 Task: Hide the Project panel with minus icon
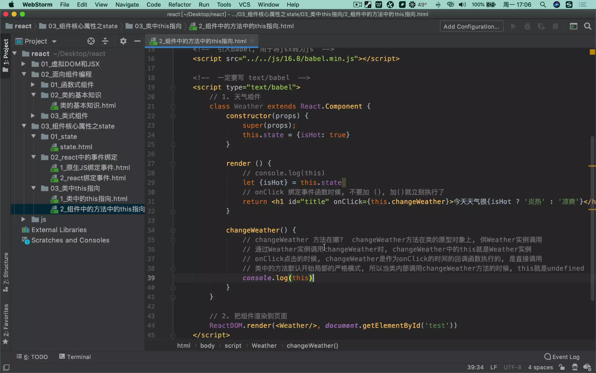click(137, 41)
